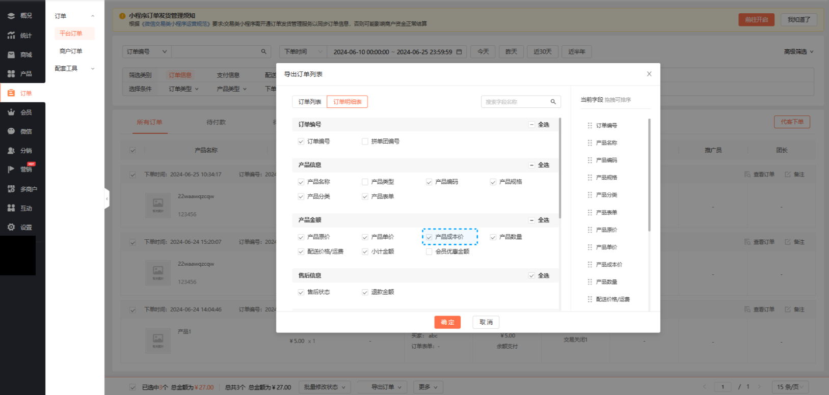Open the 设置 settings gear icon
829x395 pixels.
(x=11, y=227)
